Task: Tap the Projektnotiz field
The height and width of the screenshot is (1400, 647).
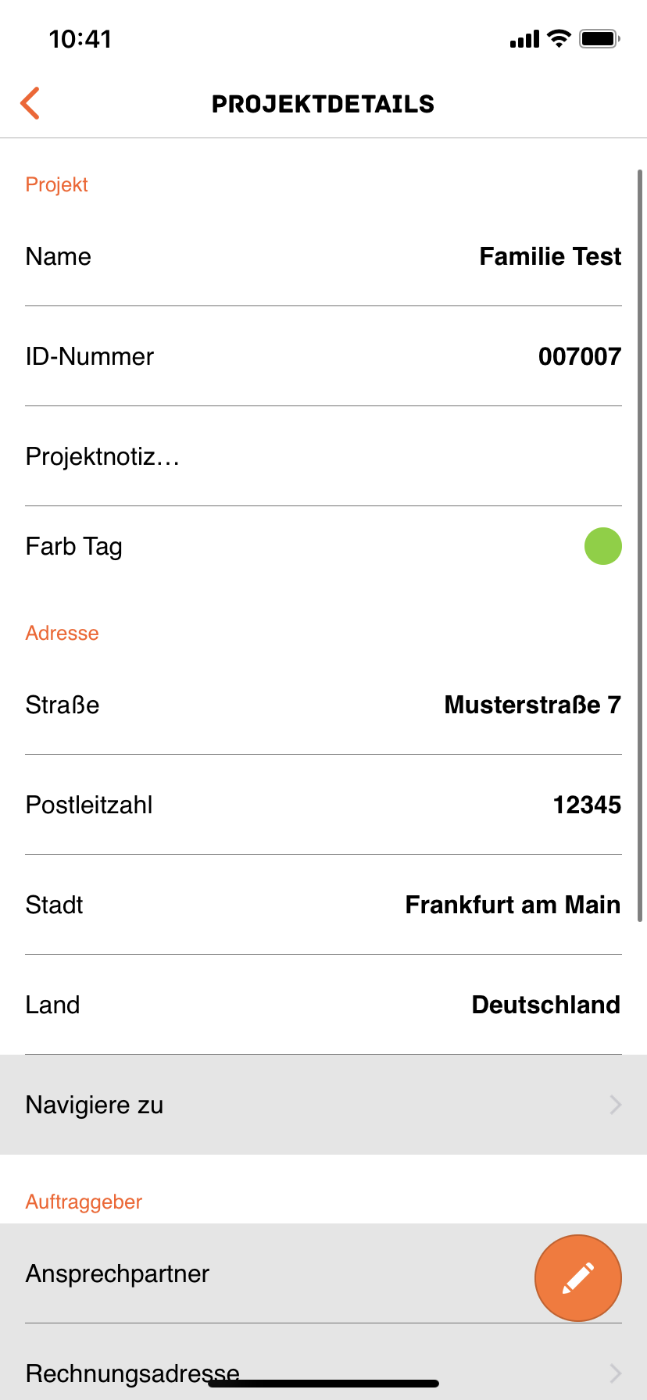Action: (323, 456)
